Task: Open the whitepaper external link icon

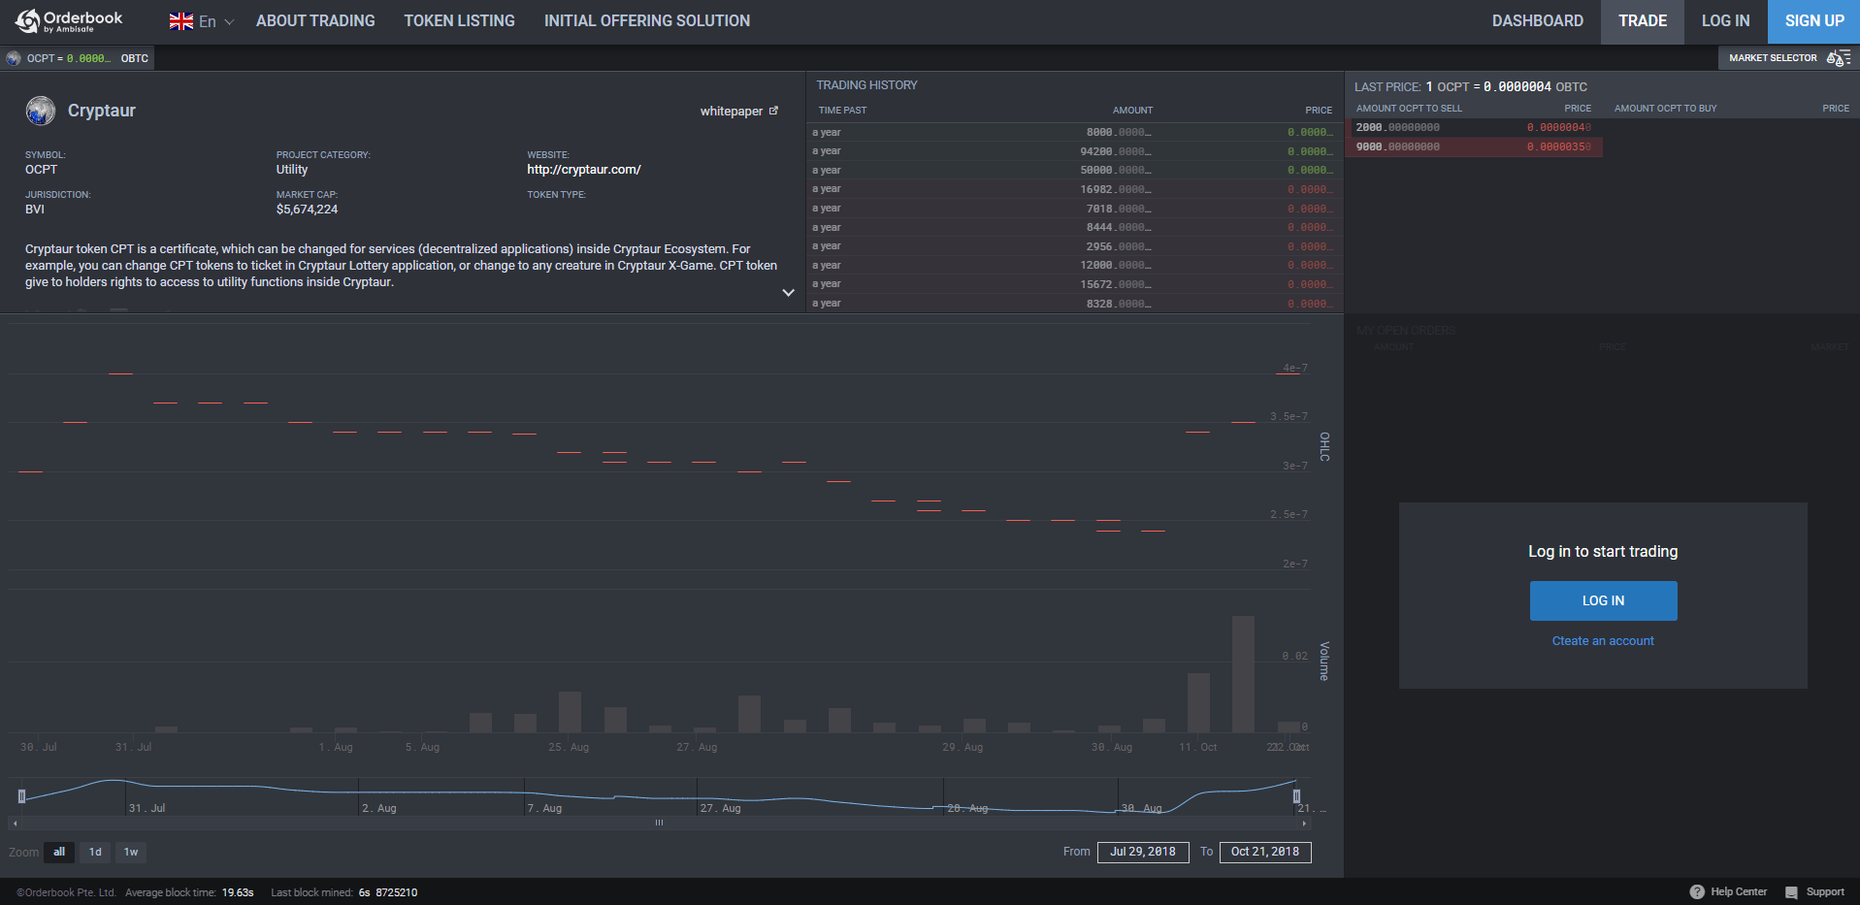Action: pyautogui.click(x=773, y=111)
